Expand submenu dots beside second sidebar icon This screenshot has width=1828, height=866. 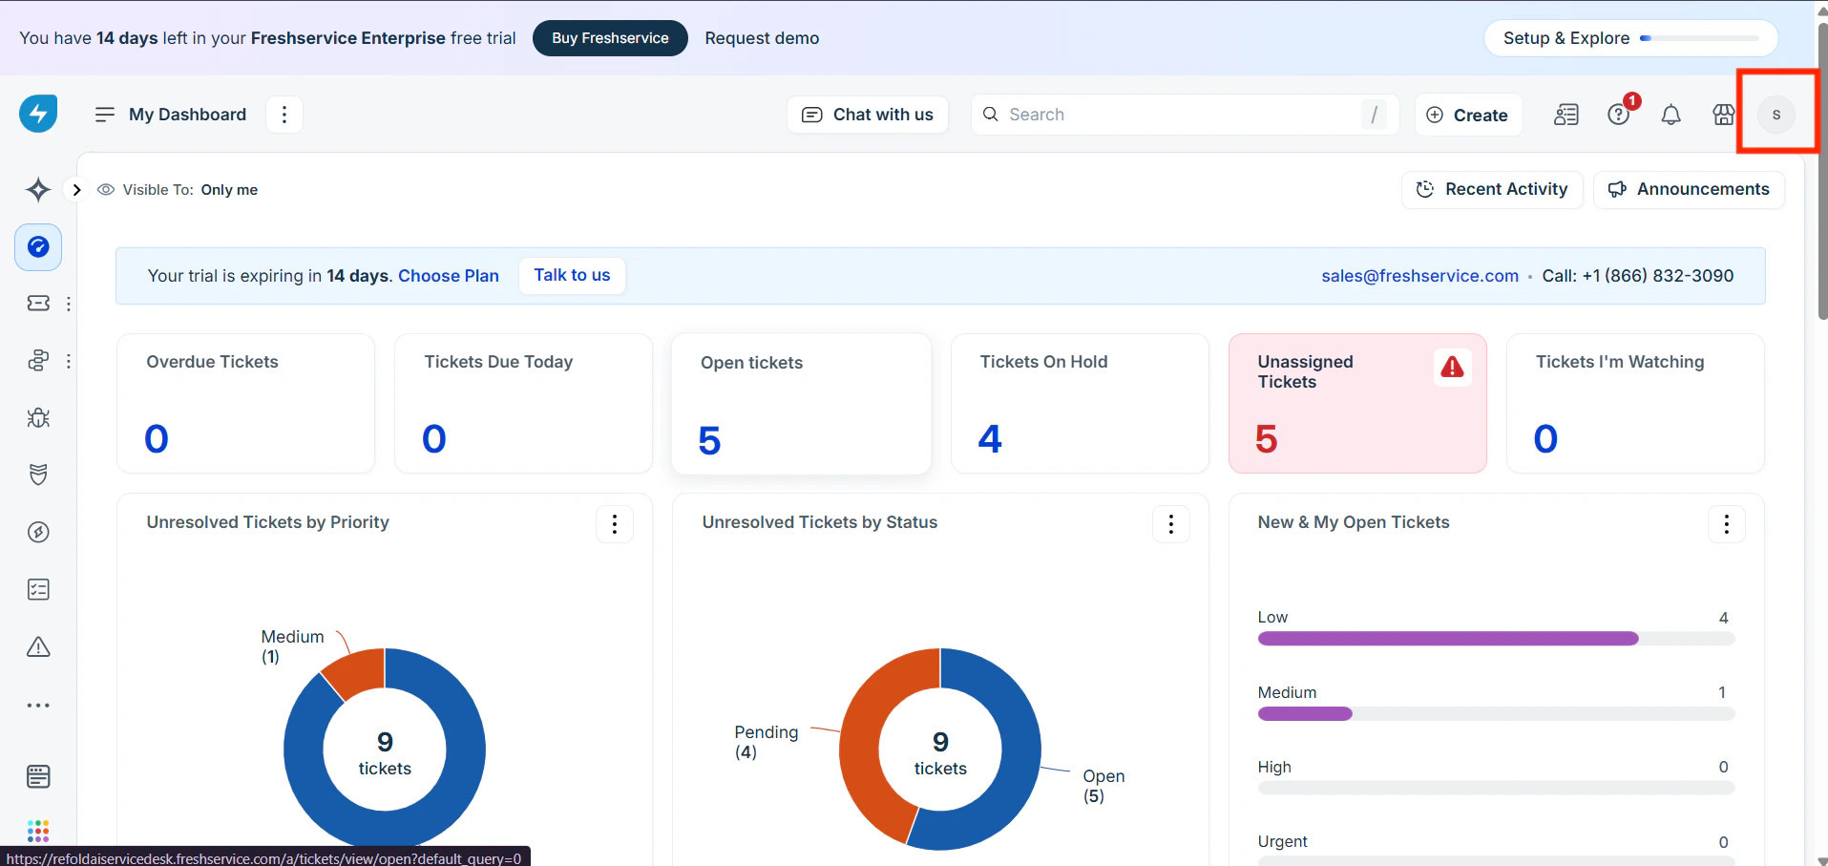(69, 361)
